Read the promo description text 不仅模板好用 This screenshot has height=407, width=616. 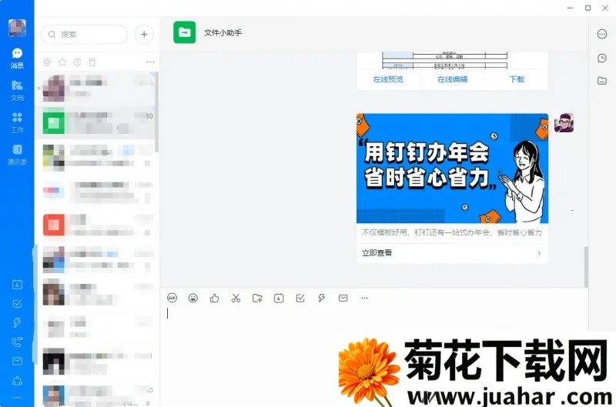coord(451,232)
